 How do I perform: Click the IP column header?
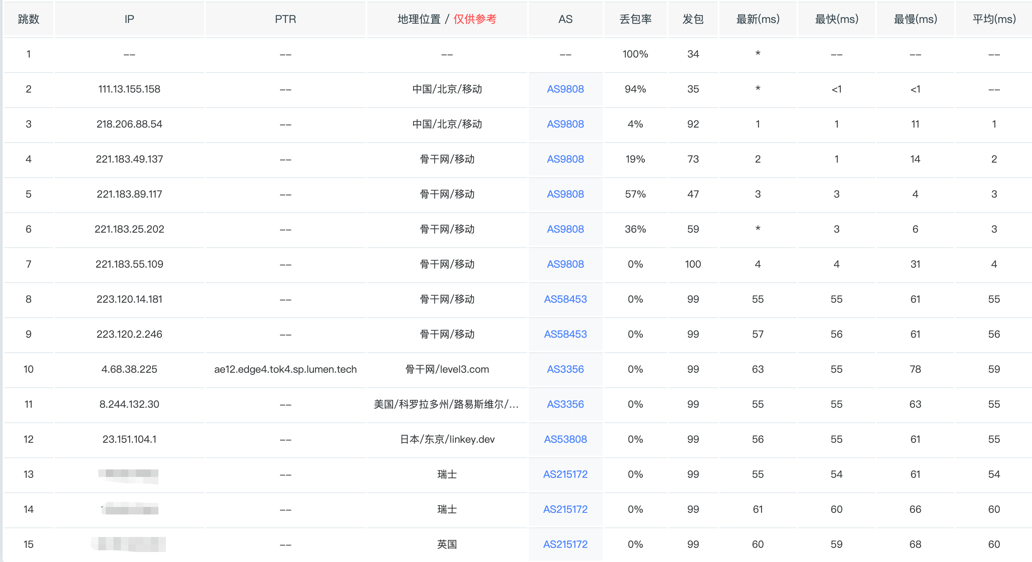129,19
